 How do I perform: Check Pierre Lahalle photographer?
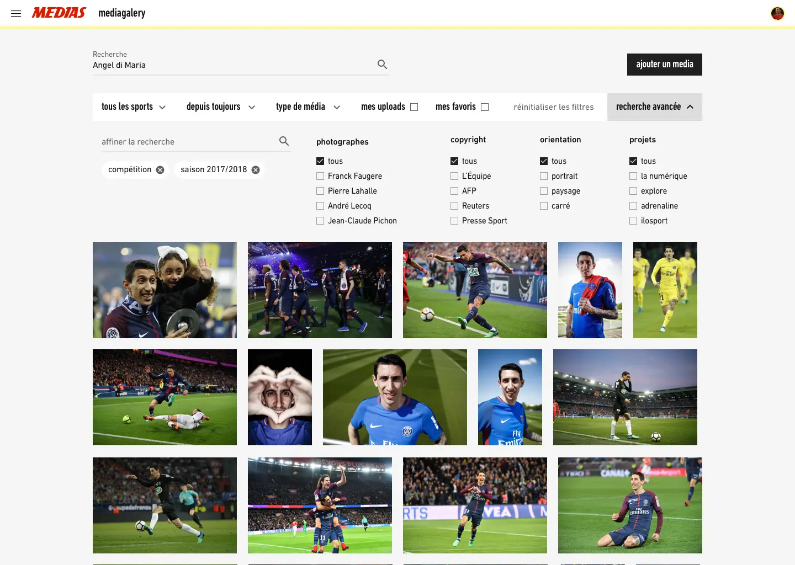click(x=320, y=191)
